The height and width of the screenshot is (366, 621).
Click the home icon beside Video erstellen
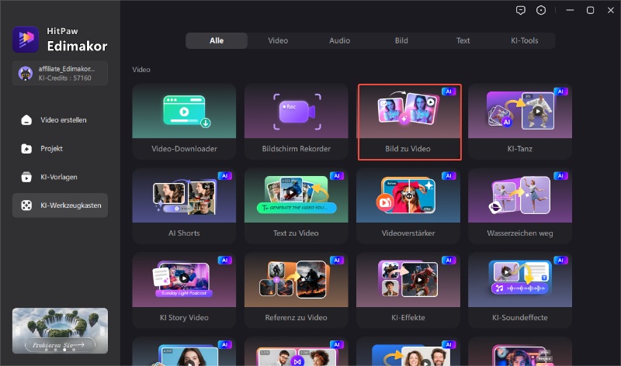point(26,120)
